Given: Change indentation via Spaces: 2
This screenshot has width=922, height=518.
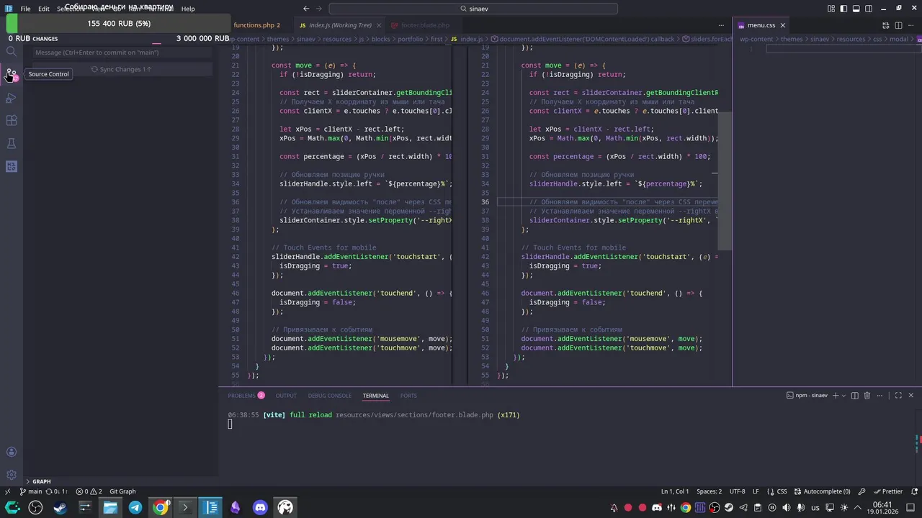Looking at the screenshot, I should 709,491.
